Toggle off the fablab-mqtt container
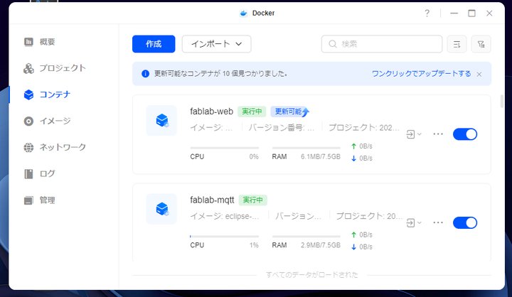512x297 pixels. click(465, 223)
